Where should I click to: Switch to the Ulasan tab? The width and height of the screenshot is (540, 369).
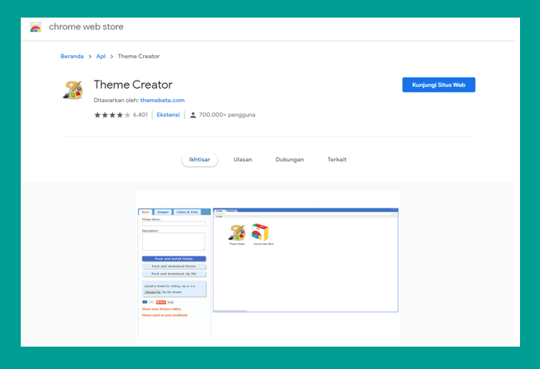pyautogui.click(x=243, y=160)
